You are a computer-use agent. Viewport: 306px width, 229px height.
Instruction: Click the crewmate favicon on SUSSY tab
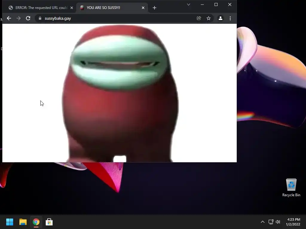tap(82, 8)
